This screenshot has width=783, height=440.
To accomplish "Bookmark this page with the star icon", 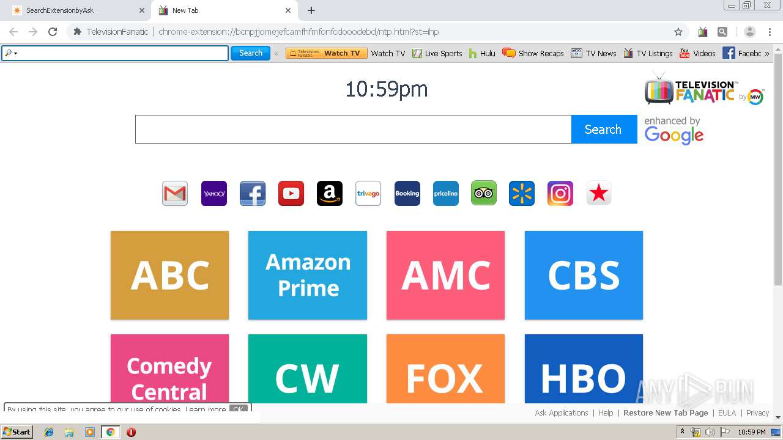I will coord(678,32).
